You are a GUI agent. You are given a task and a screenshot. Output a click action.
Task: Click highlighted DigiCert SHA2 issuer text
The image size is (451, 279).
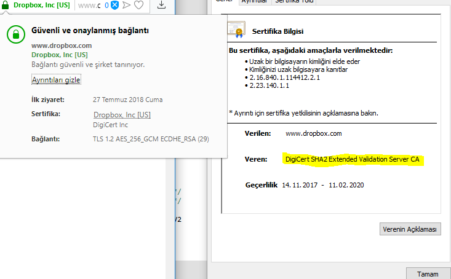click(353, 159)
